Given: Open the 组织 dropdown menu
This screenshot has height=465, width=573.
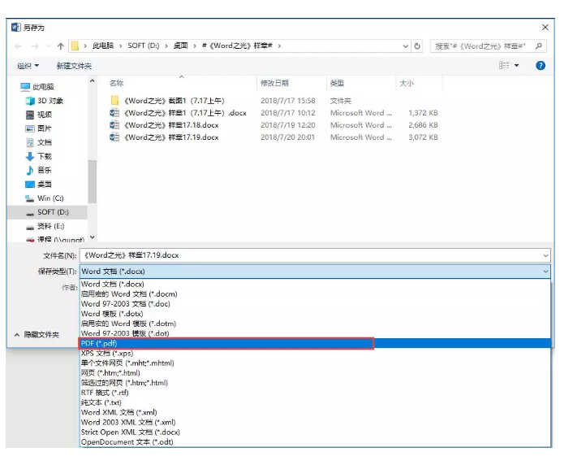Looking at the screenshot, I should pyautogui.click(x=28, y=66).
